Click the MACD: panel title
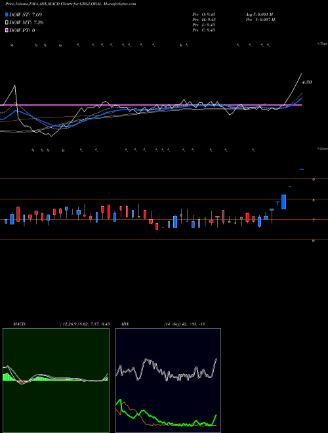This screenshot has width=328, height=433. [x=19, y=324]
